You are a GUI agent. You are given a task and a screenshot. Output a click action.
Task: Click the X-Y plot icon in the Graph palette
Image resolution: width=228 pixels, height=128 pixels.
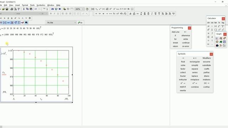(217, 38)
